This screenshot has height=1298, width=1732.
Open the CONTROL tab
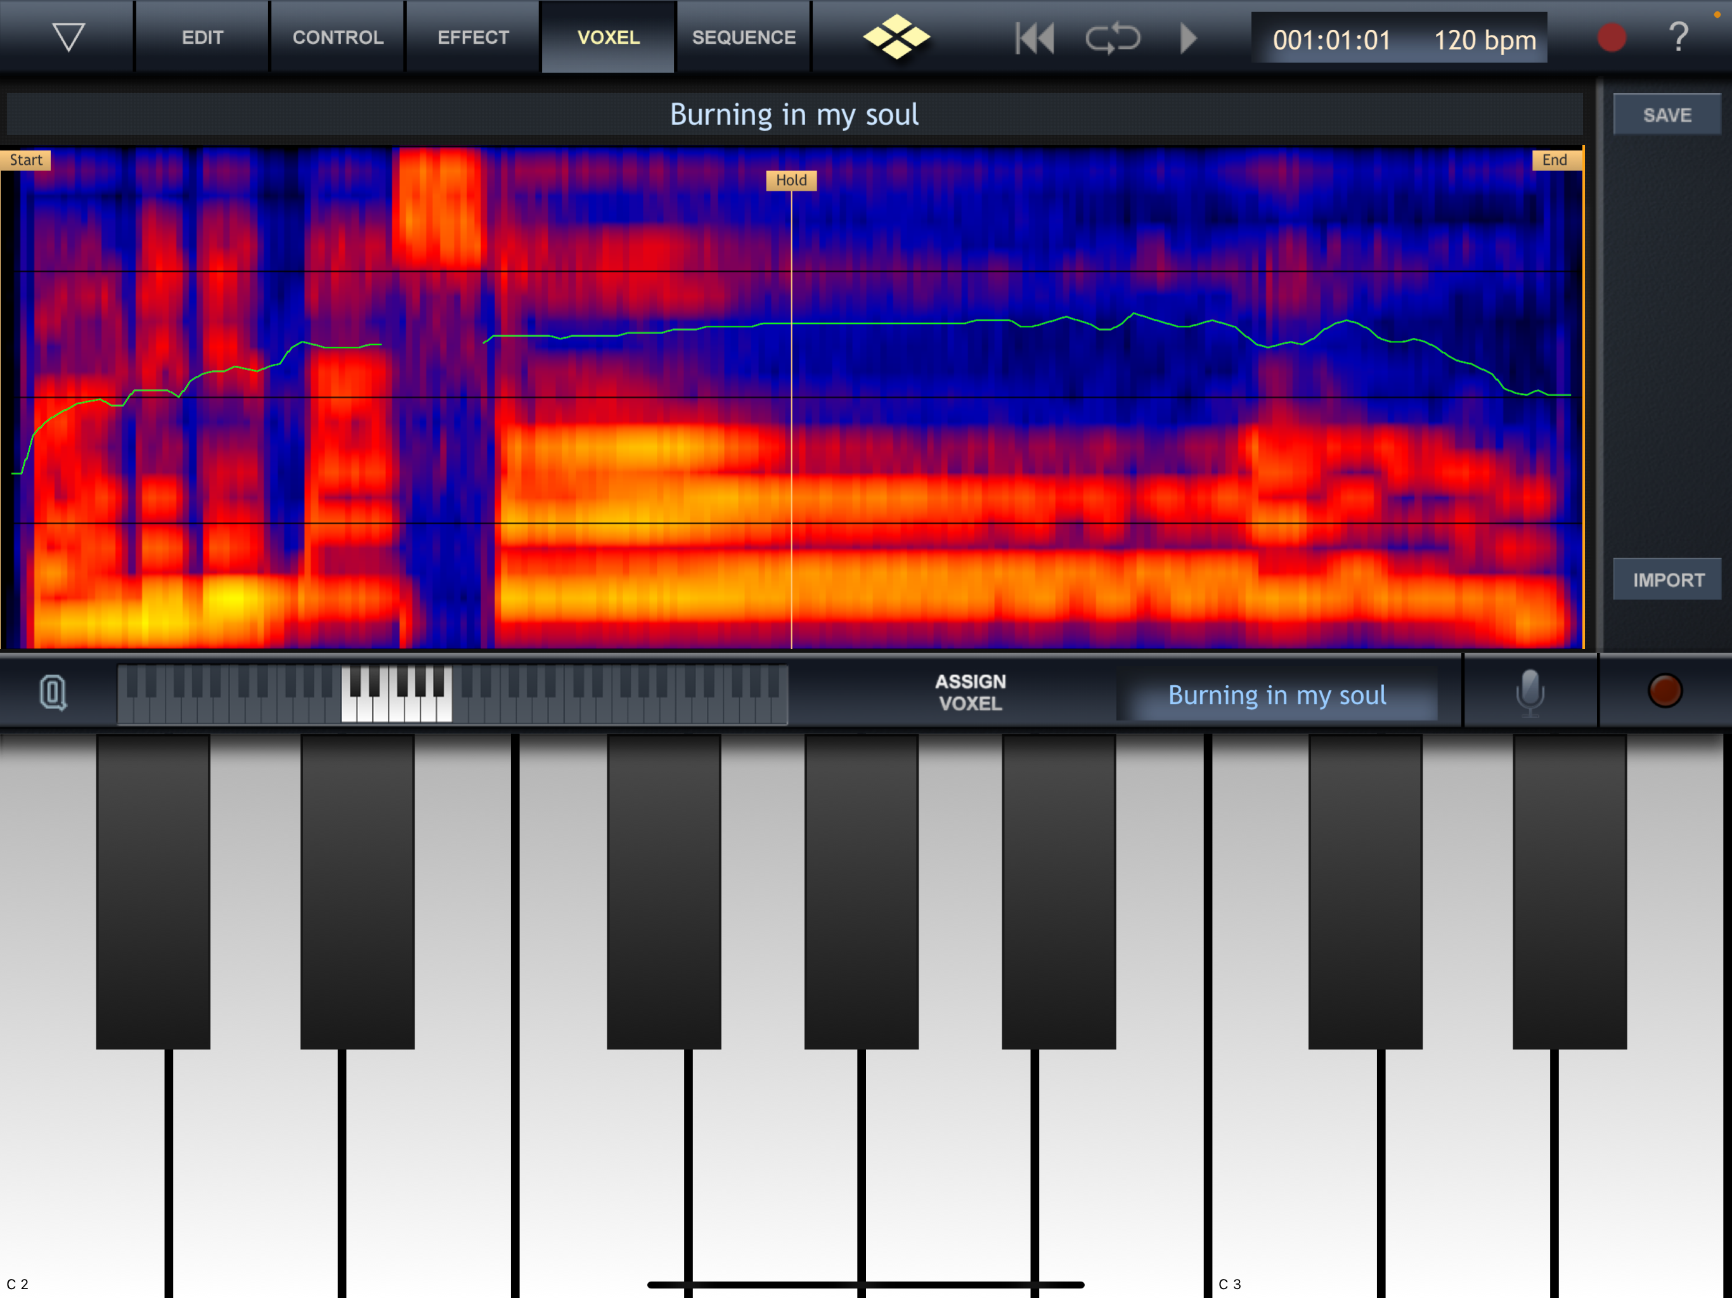[339, 37]
